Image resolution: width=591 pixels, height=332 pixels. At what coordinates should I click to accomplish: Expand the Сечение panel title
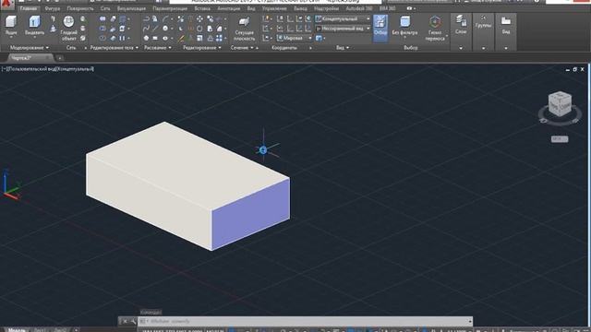[242, 48]
